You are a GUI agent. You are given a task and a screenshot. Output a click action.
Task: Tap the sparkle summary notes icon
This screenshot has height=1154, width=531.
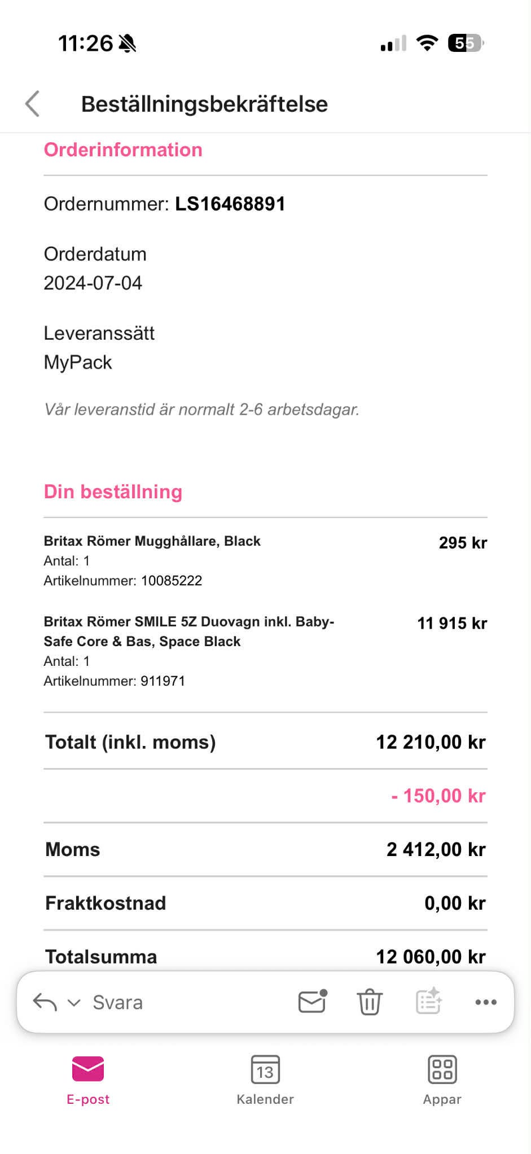click(x=429, y=1002)
